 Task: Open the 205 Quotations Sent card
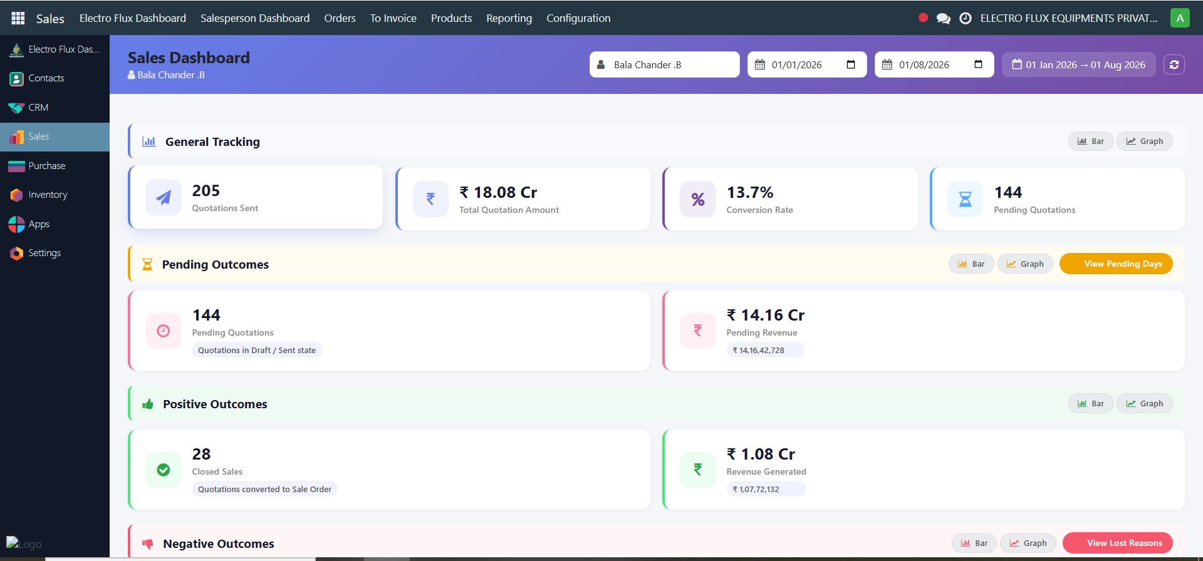(x=256, y=197)
